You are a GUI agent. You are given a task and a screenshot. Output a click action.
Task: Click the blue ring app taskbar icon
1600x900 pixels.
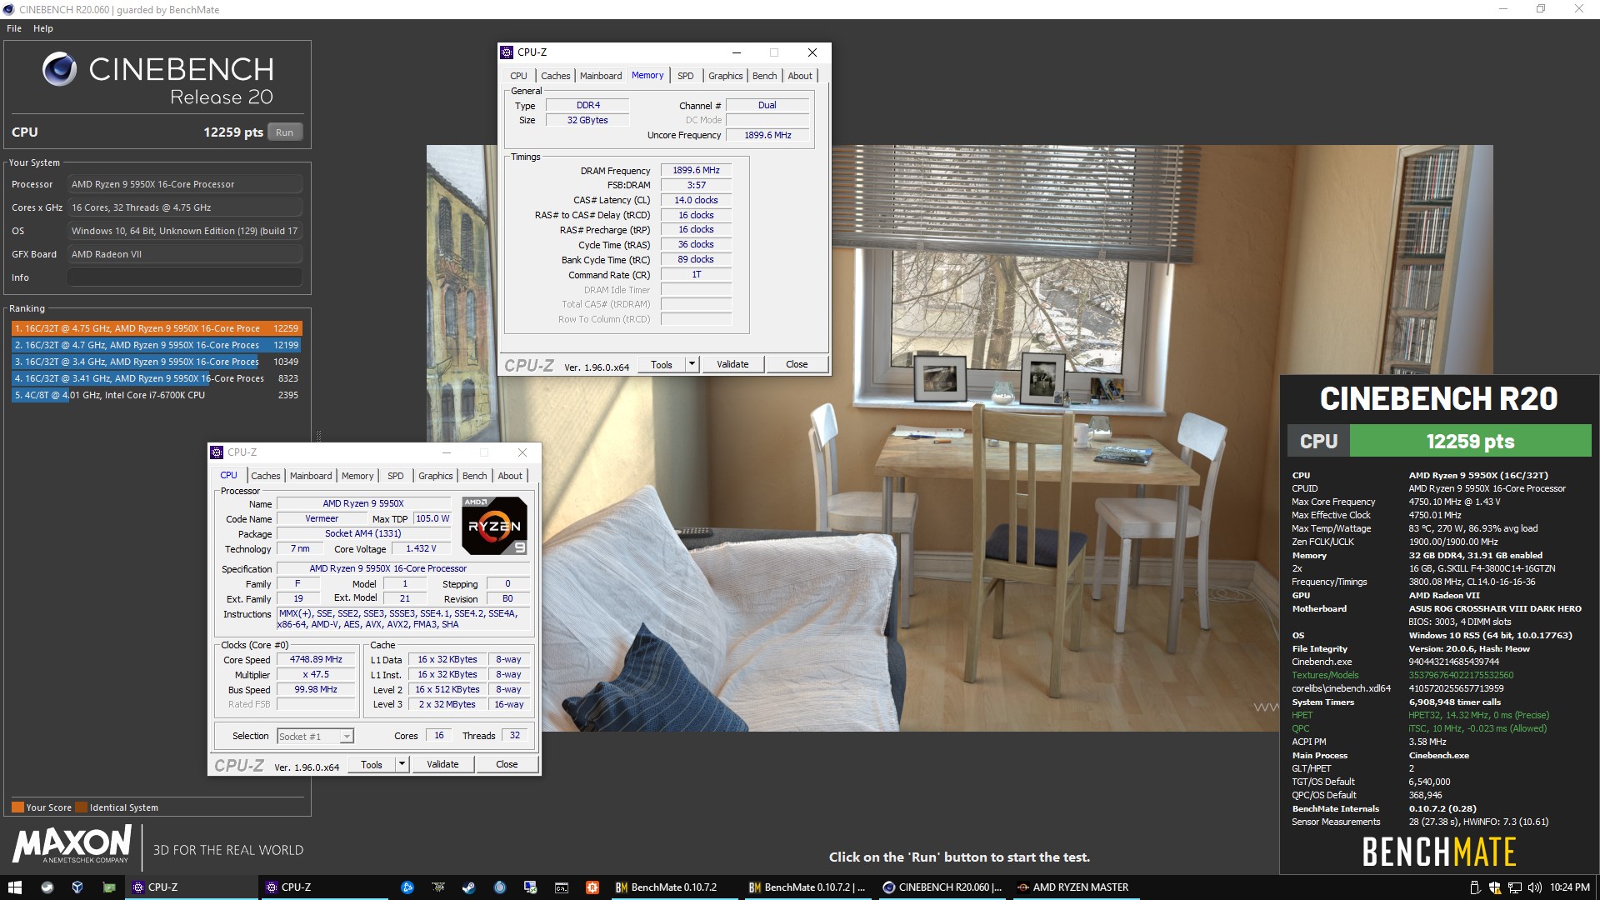[499, 887]
